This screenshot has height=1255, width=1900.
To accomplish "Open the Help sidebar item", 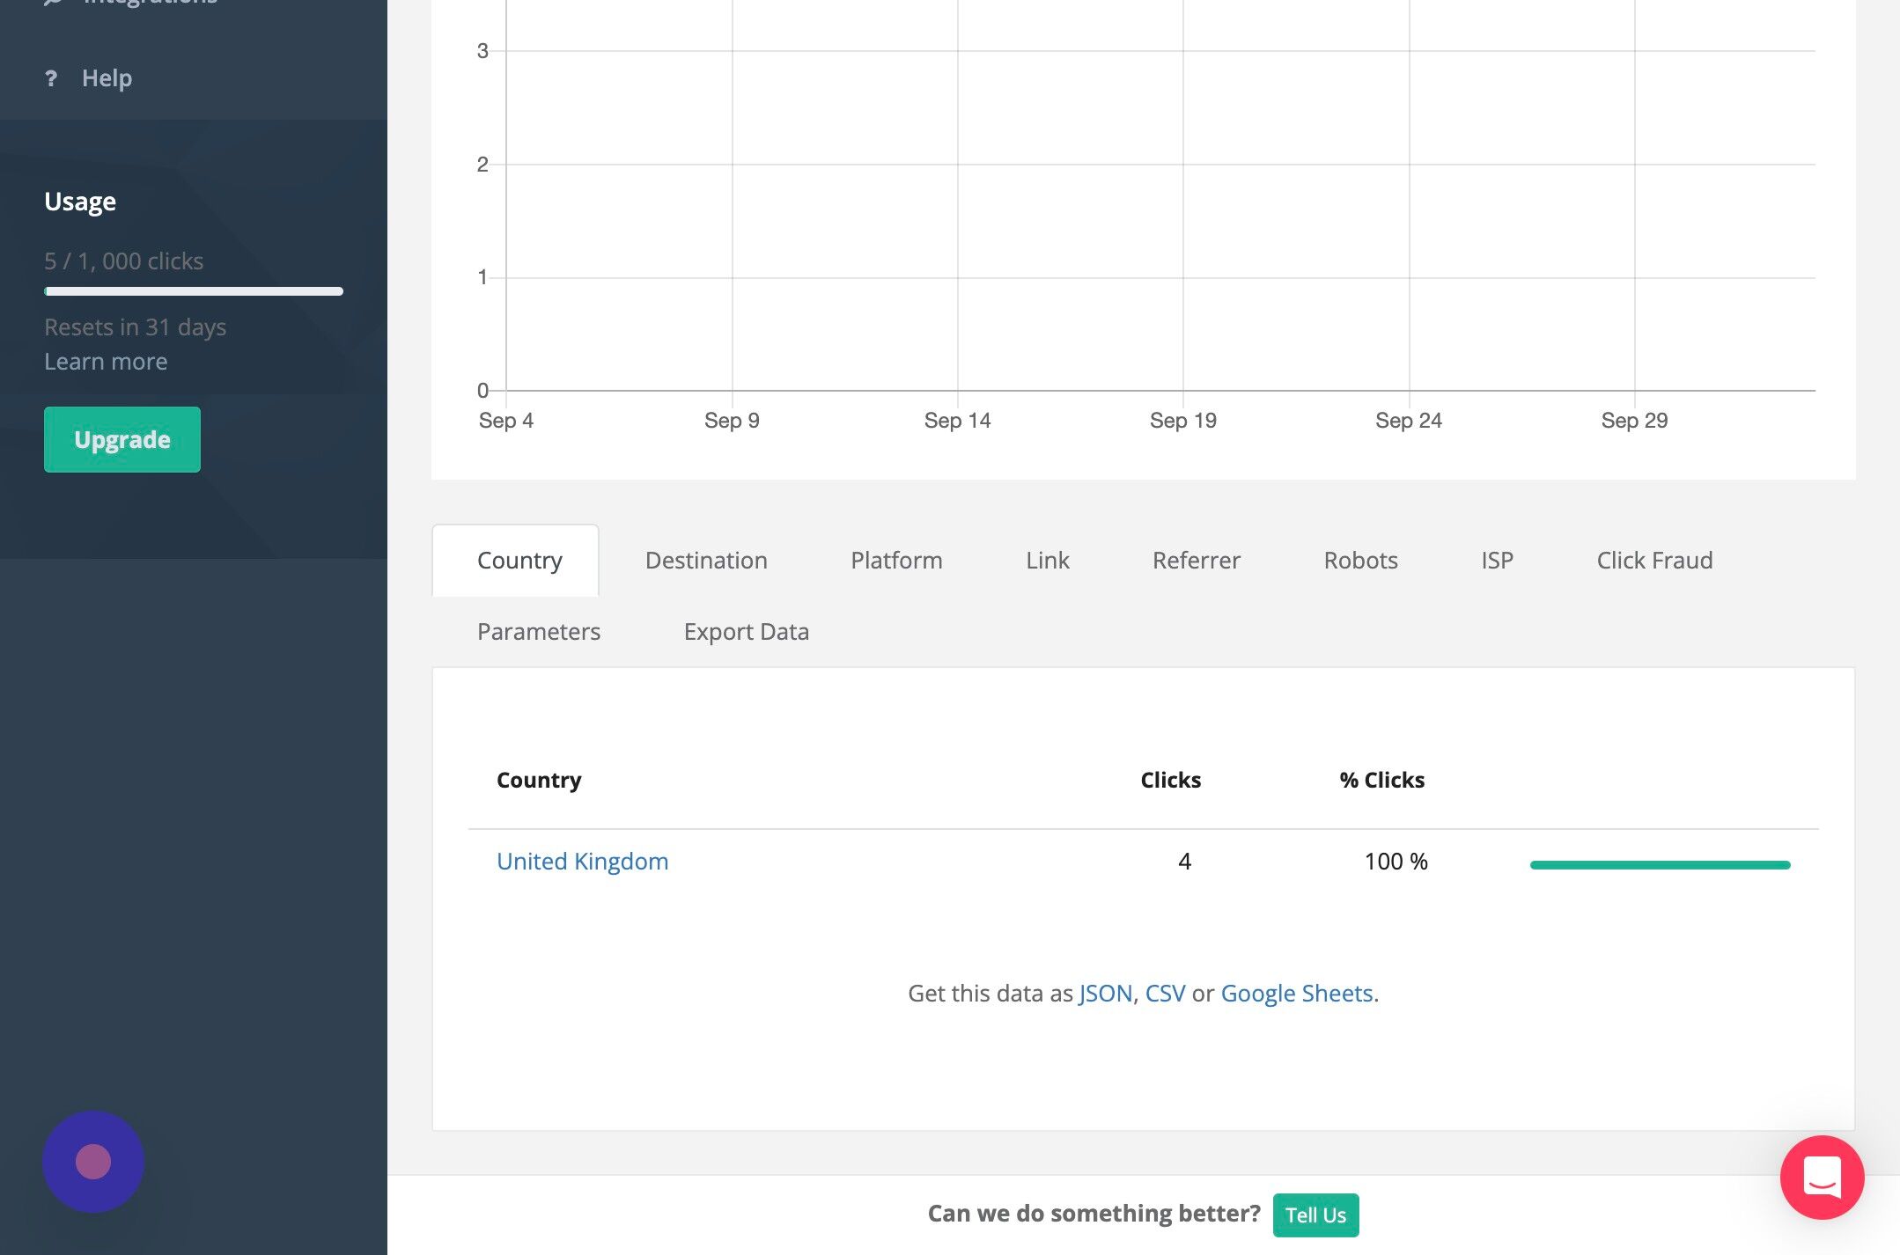I will click(x=107, y=78).
